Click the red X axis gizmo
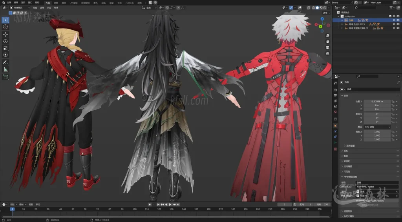The height and width of the screenshot is (222, 402). (316, 24)
